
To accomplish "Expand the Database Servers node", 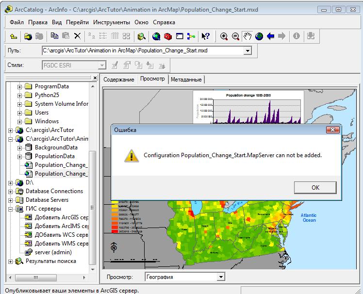I will (x=10, y=200).
